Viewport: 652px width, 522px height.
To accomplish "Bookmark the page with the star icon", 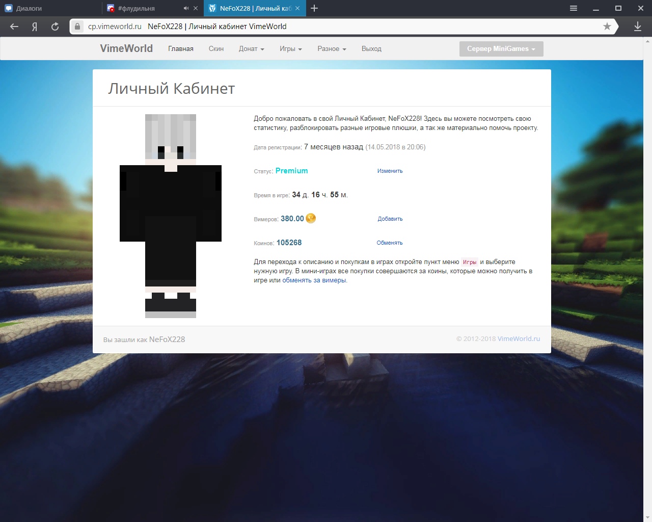I will [x=607, y=27].
